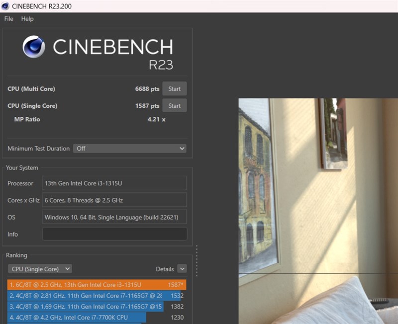
Task: Click the 1532 score in ranking list
Action: pos(177,296)
